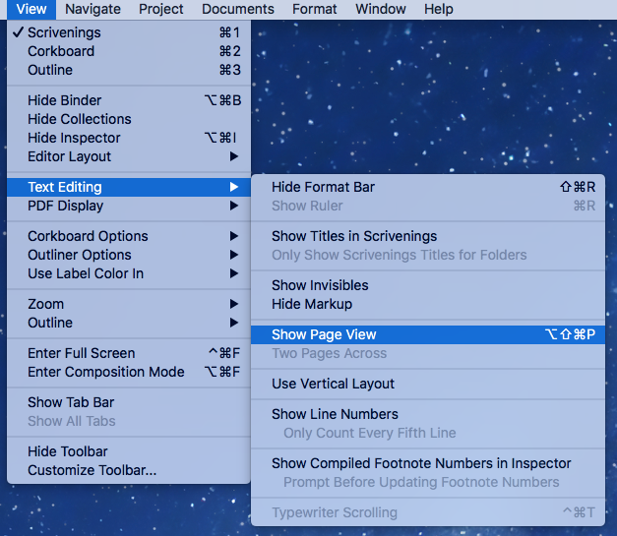Viewport: 617px width, 536px height.
Task: Expand the Zoom submenu
Action: 129,304
